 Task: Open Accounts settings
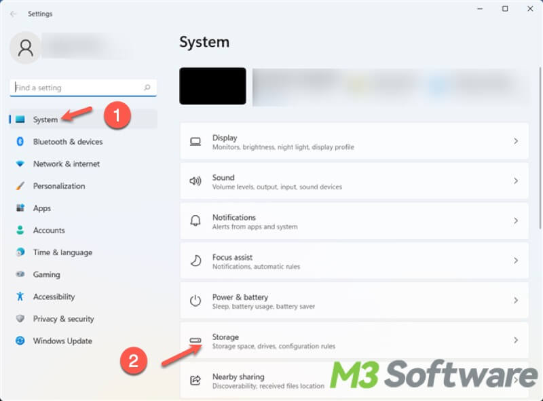click(x=83, y=230)
